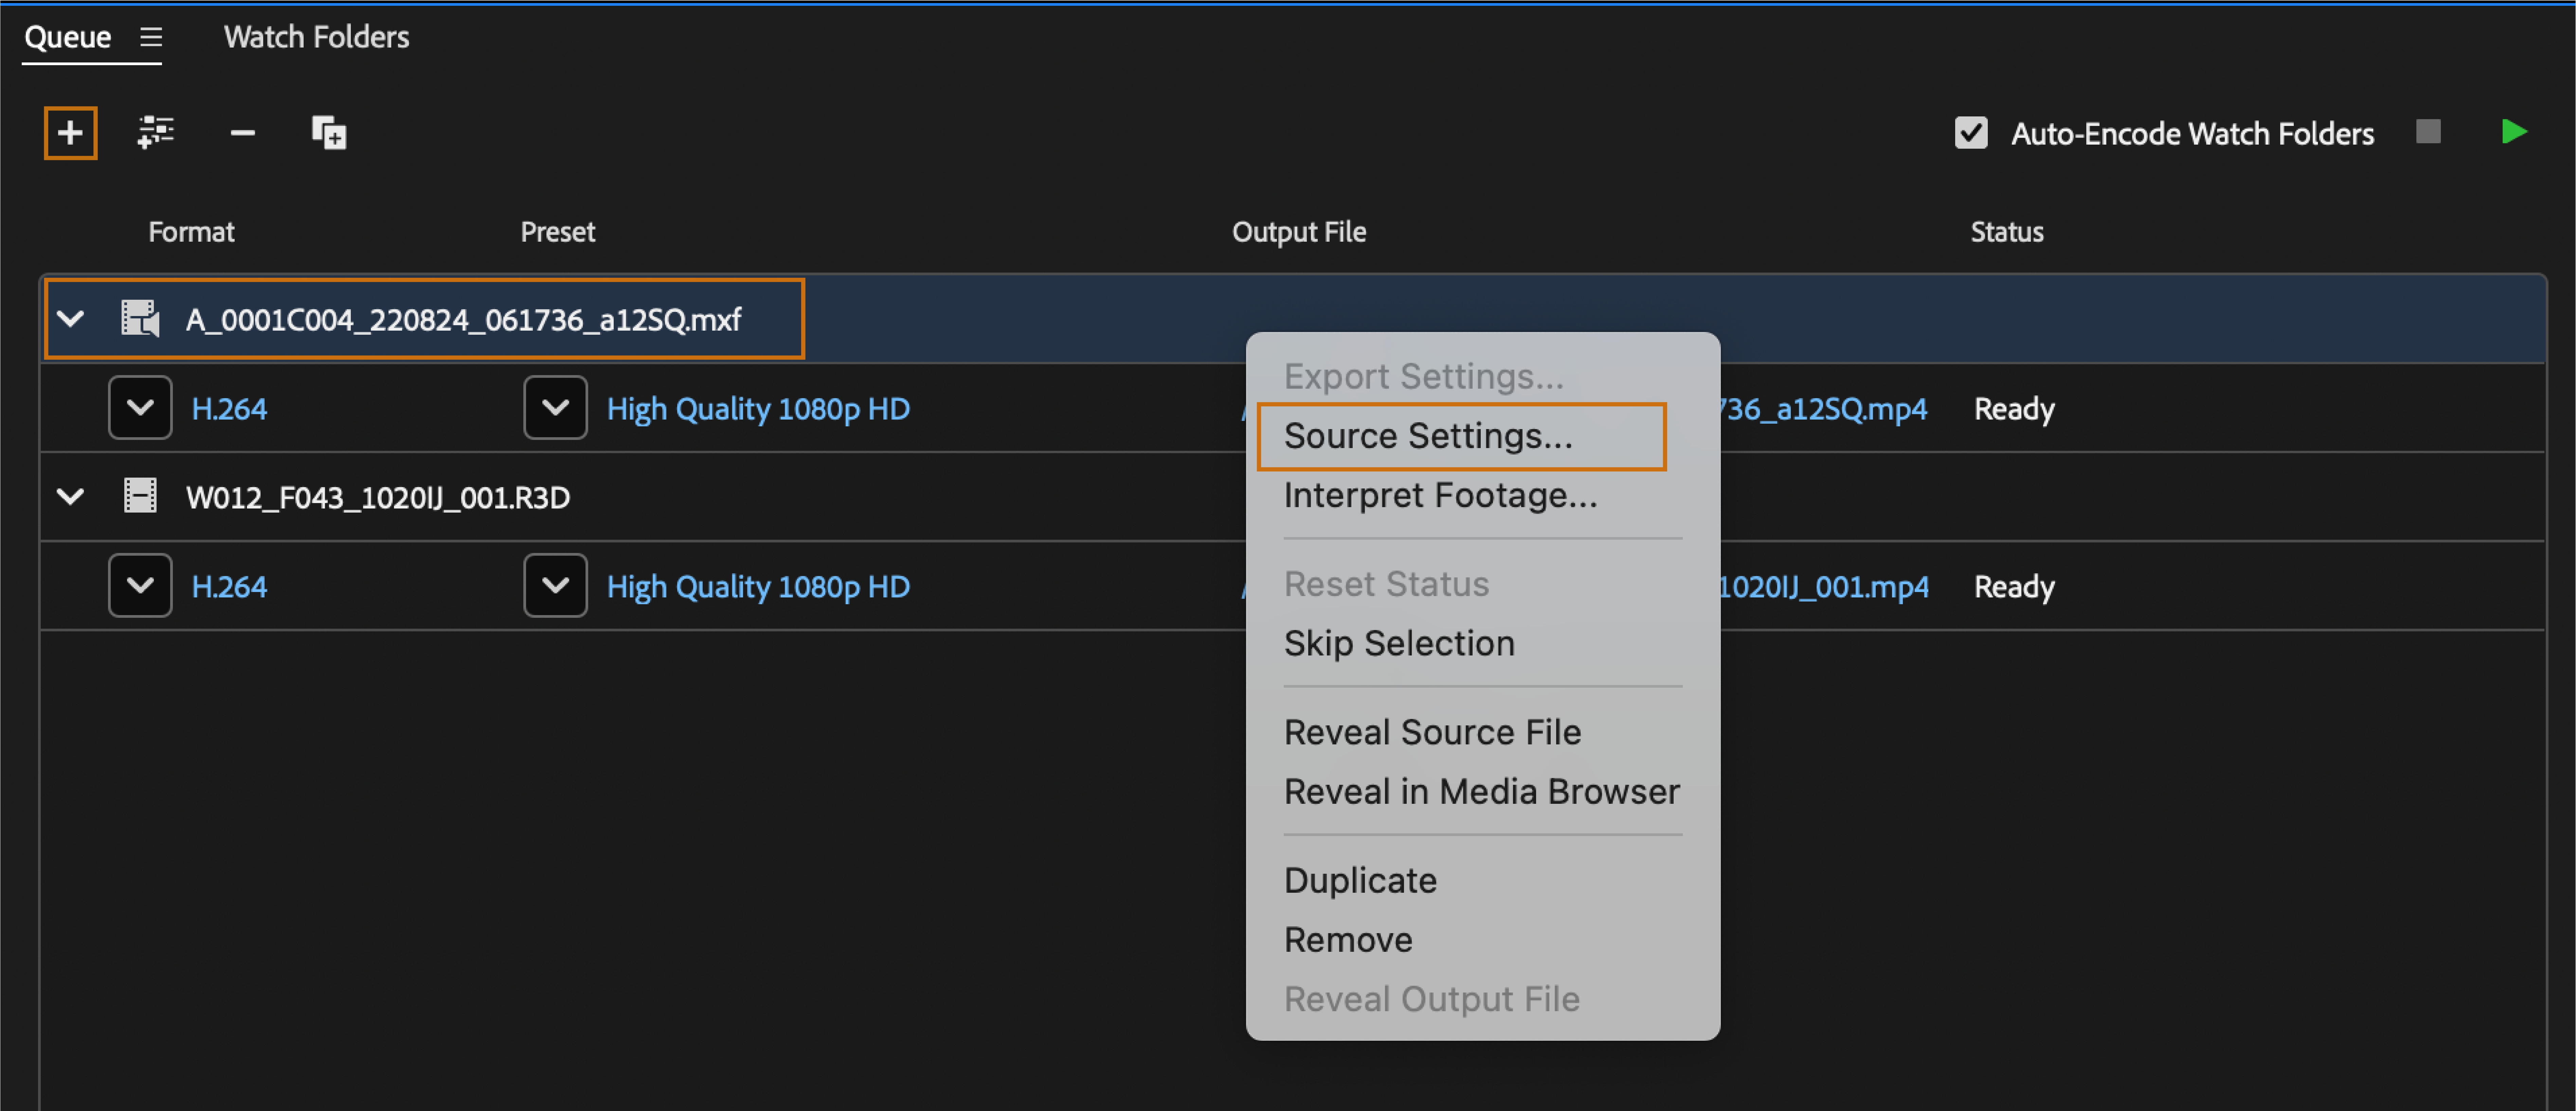
Task: Click the Duplicate icon in toolbar
Action: 328,133
